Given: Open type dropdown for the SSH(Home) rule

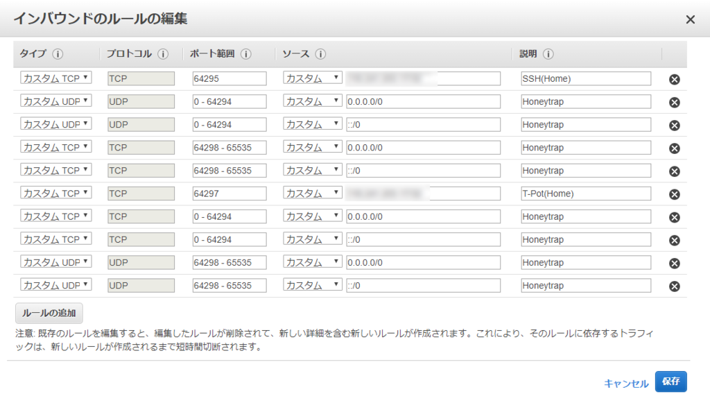Looking at the screenshot, I should click(x=55, y=78).
